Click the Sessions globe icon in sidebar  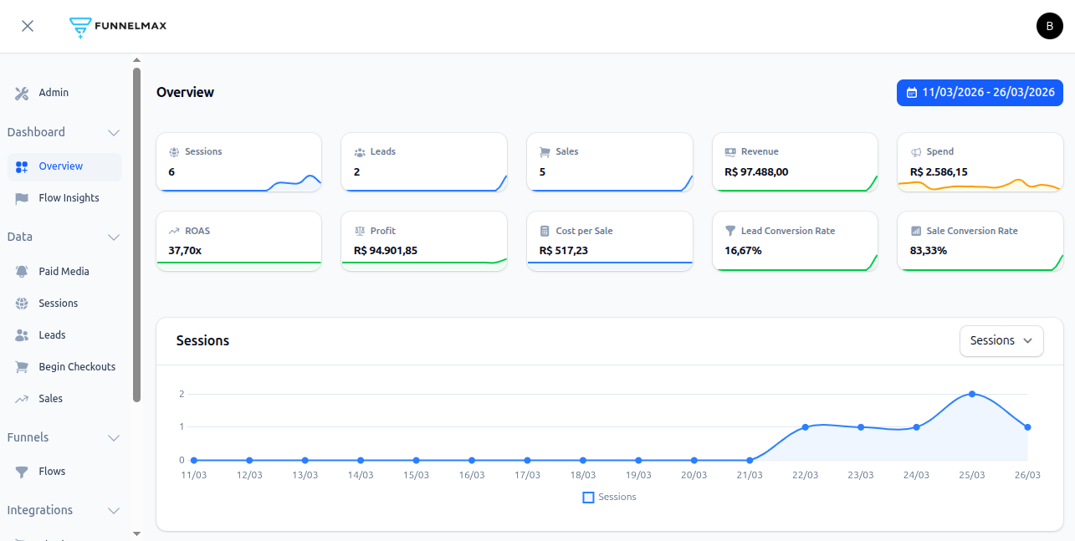coord(22,304)
